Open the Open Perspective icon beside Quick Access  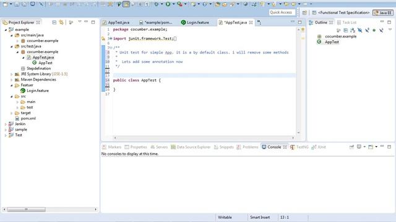click(x=304, y=12)
